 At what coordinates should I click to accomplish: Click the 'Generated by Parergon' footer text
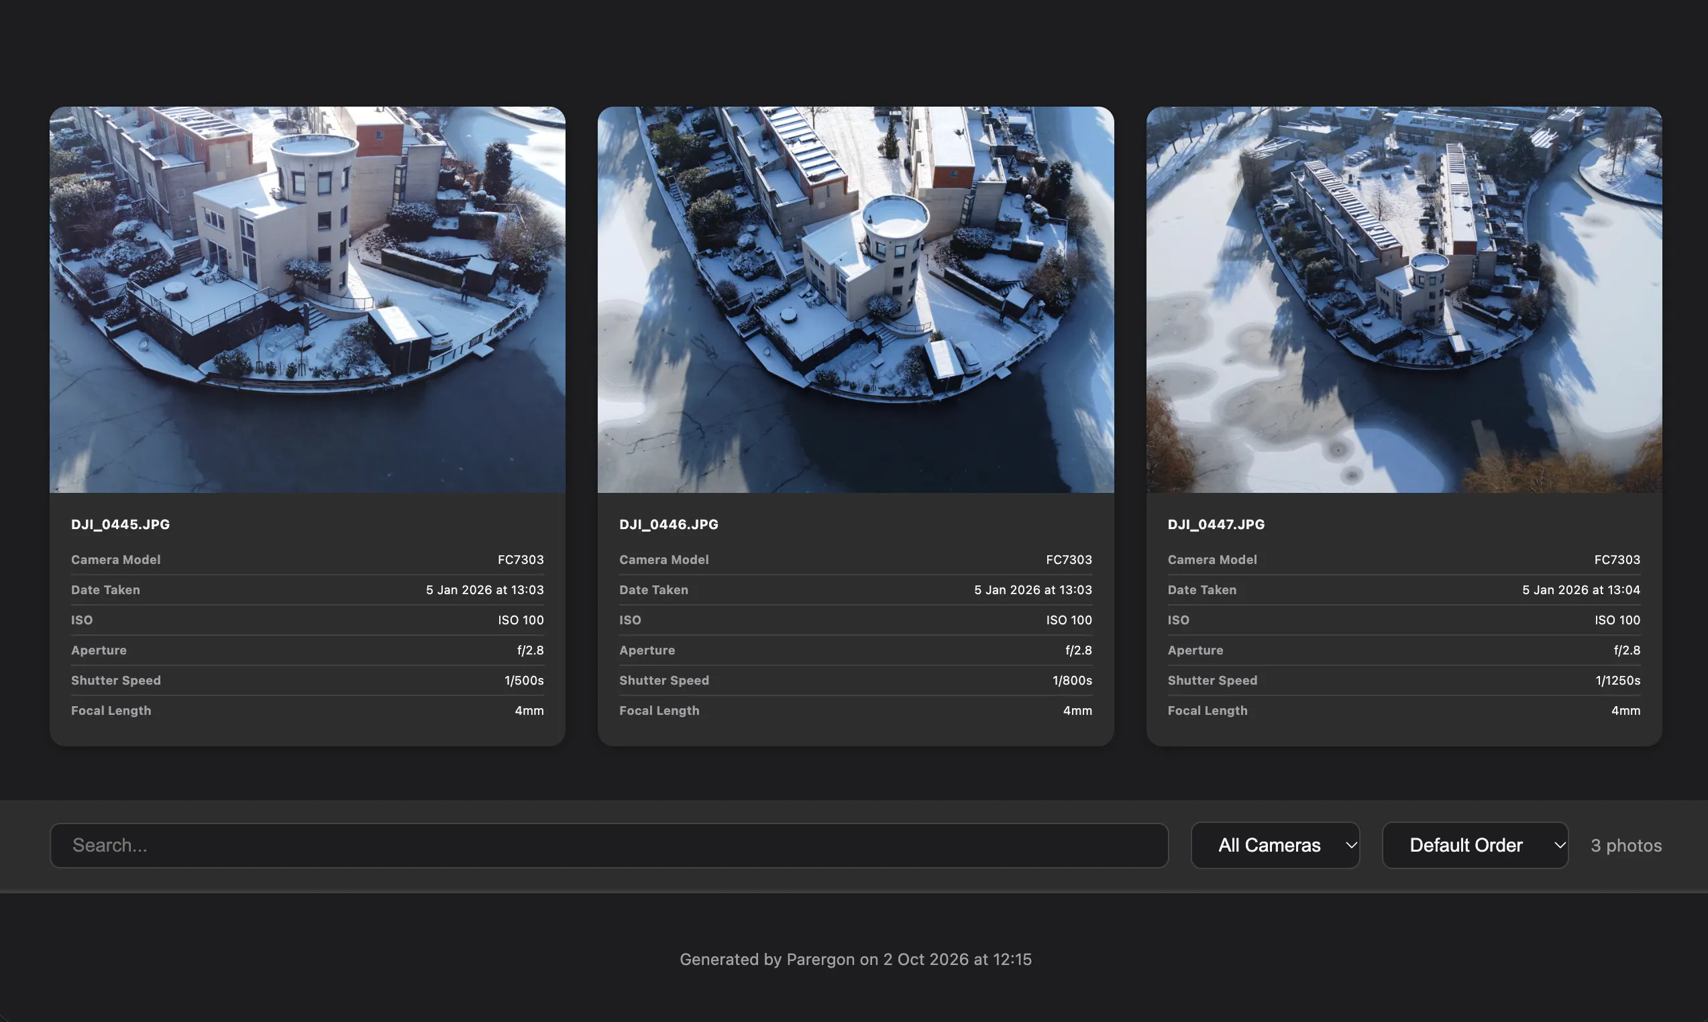[855, 960]
